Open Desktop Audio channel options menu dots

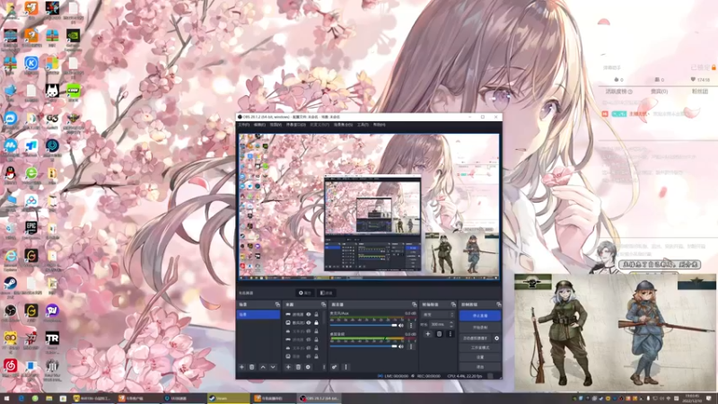pos(411,347)
